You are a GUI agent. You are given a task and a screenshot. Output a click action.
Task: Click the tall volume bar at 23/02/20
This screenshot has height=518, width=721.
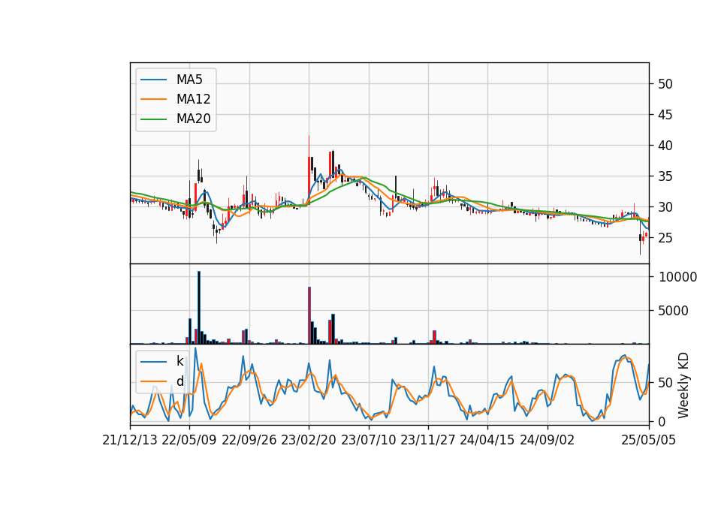click(x=309, y=315)
